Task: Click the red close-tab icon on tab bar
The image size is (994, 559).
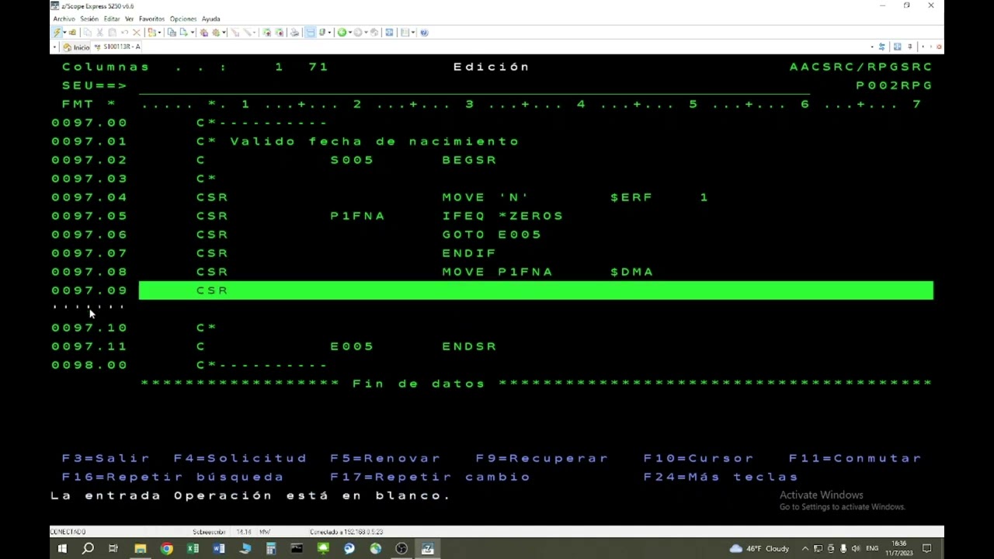Action: point(939,47)
